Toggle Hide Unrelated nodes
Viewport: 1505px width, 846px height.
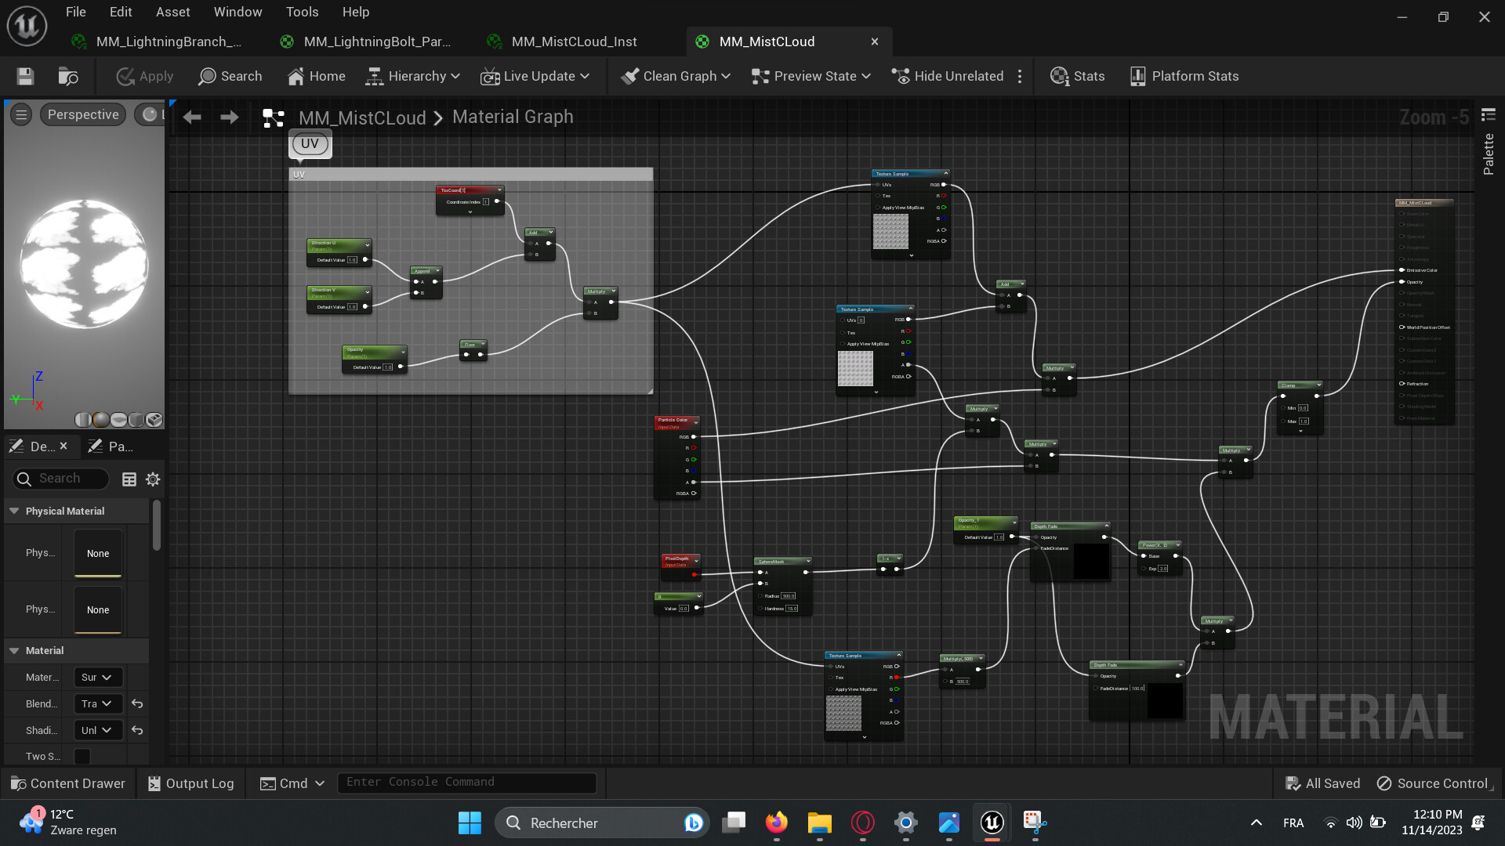[948, 76]
